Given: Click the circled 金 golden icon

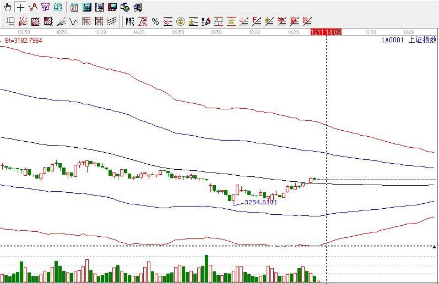Looking at the screenshot, I should point(181,21).
